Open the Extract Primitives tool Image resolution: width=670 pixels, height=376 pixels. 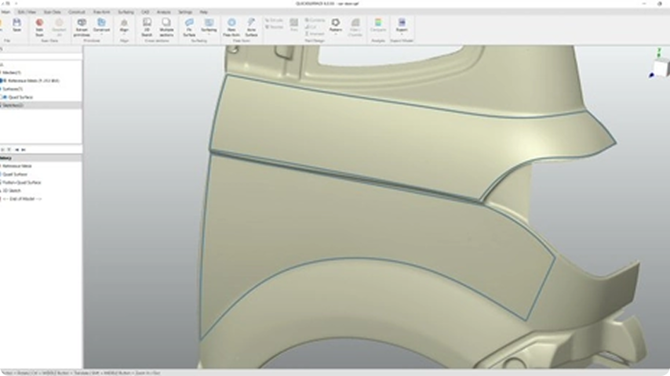coord(82,25)
